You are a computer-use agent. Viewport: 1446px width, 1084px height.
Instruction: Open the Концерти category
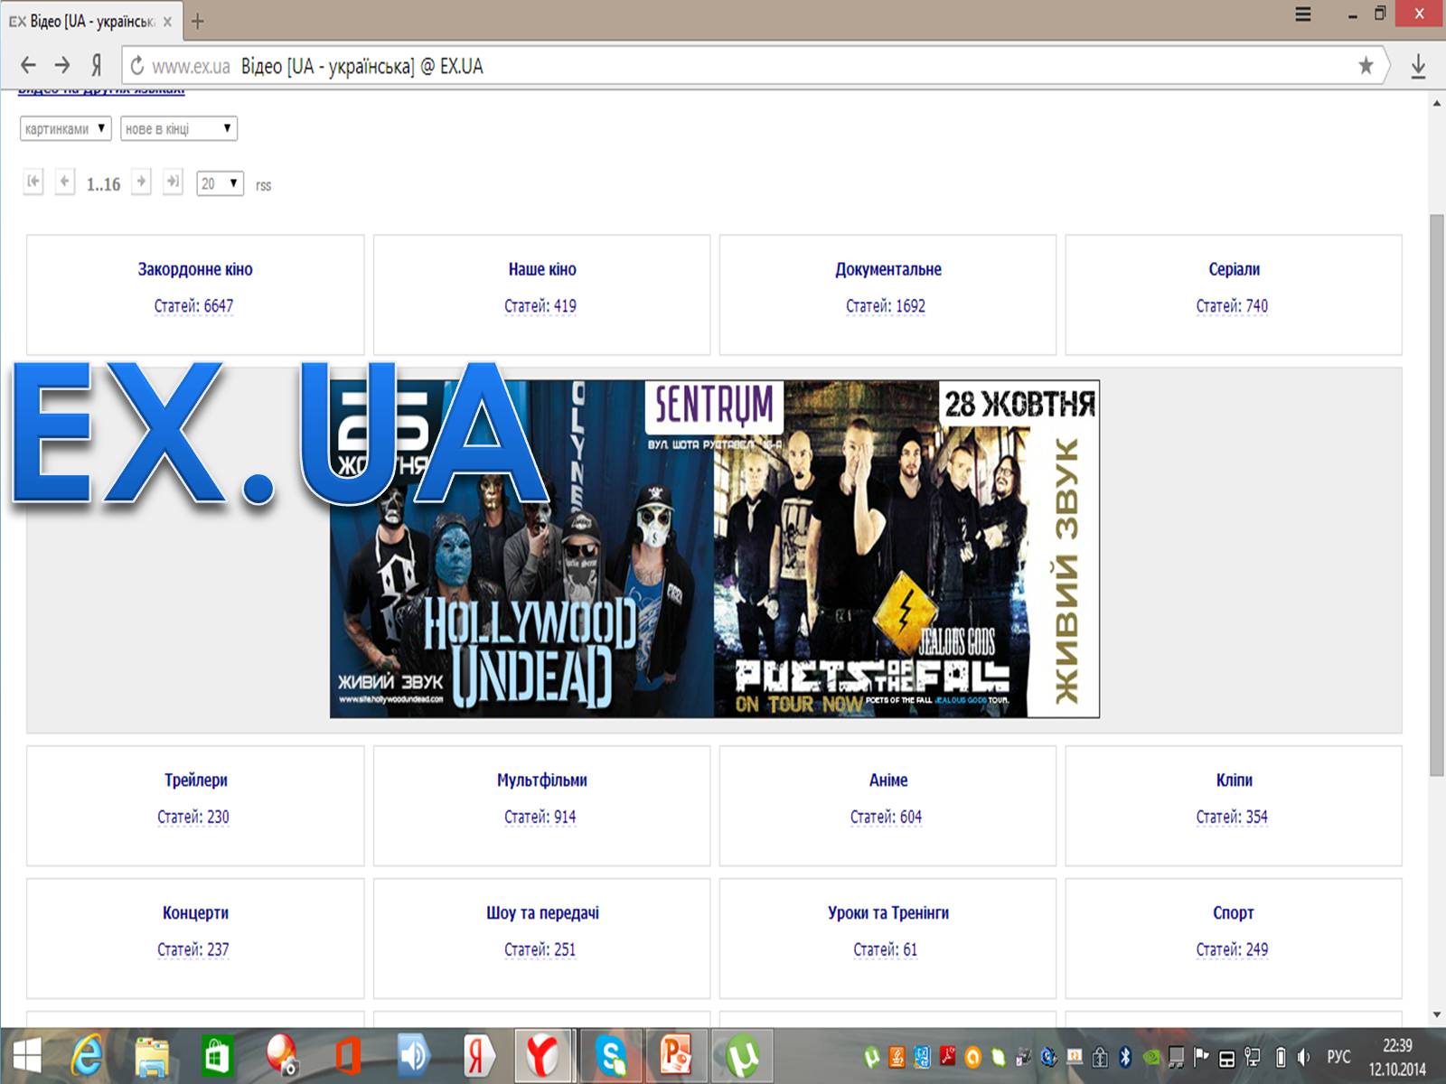(195, 913)
